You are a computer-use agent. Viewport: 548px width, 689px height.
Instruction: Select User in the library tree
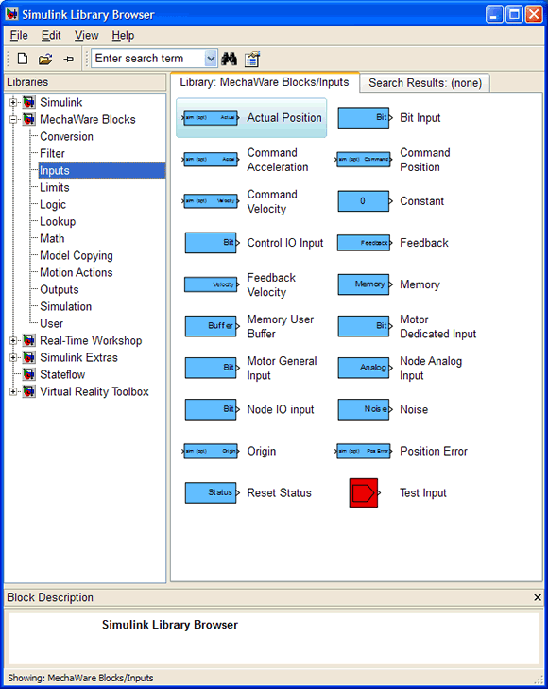(x=51, y=324)
